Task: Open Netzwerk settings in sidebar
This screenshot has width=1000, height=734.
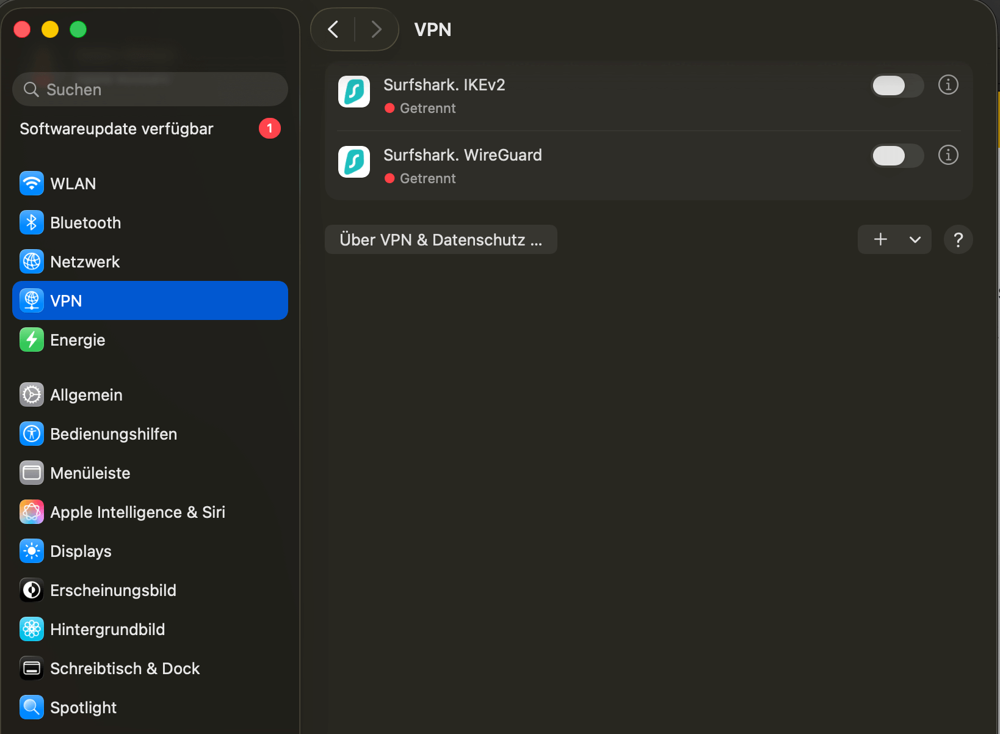Action: click(85, 262)
